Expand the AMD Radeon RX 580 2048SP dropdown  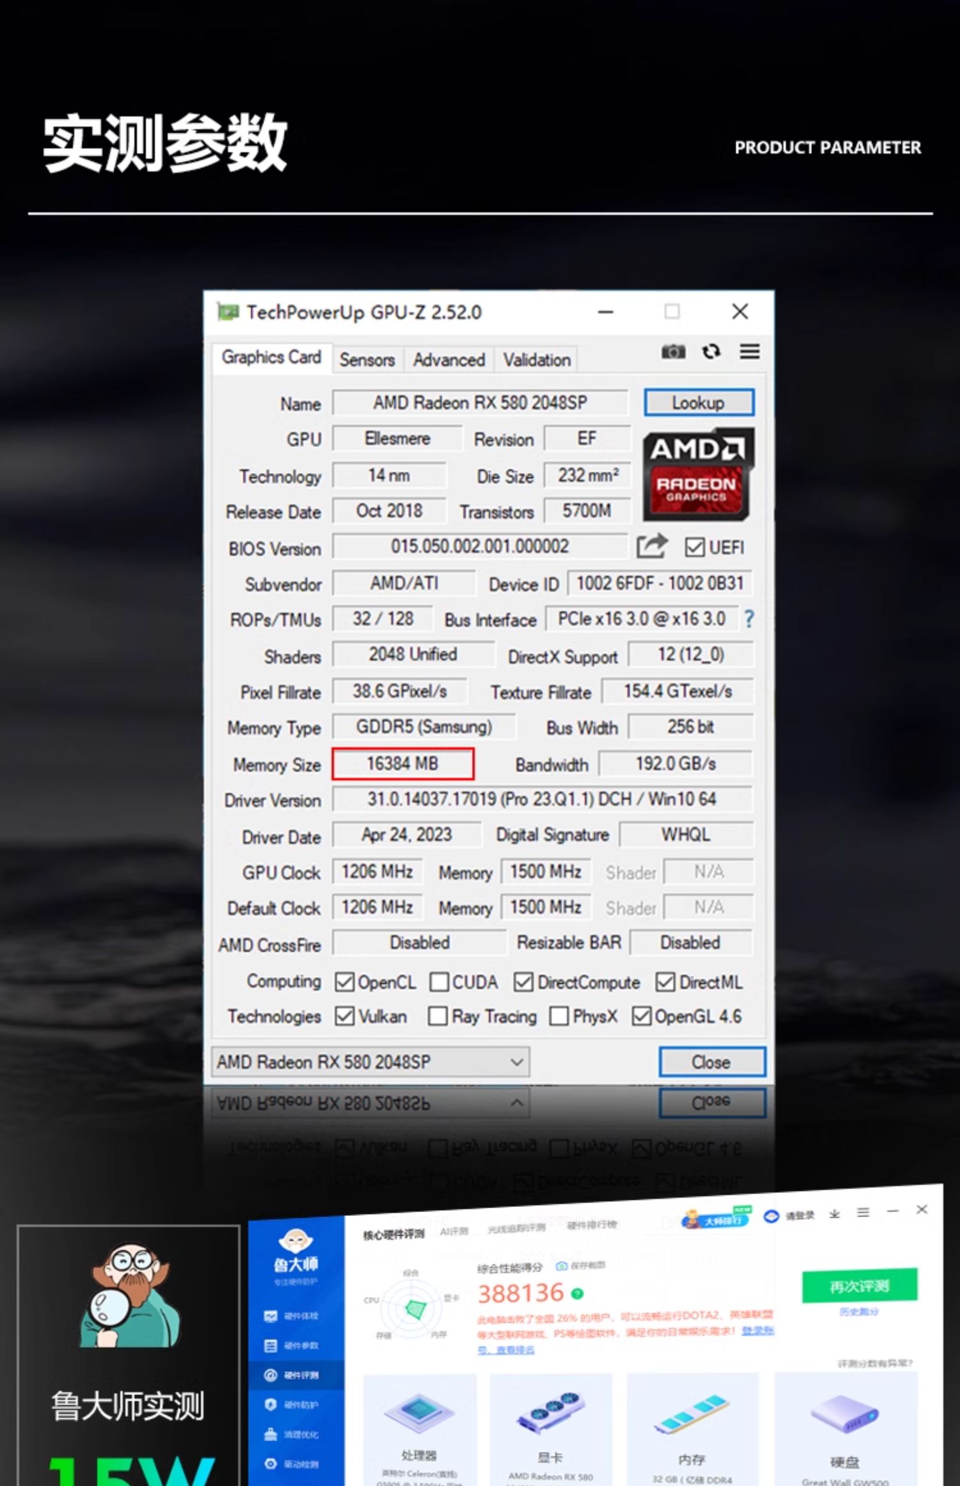click(370, 1062)
